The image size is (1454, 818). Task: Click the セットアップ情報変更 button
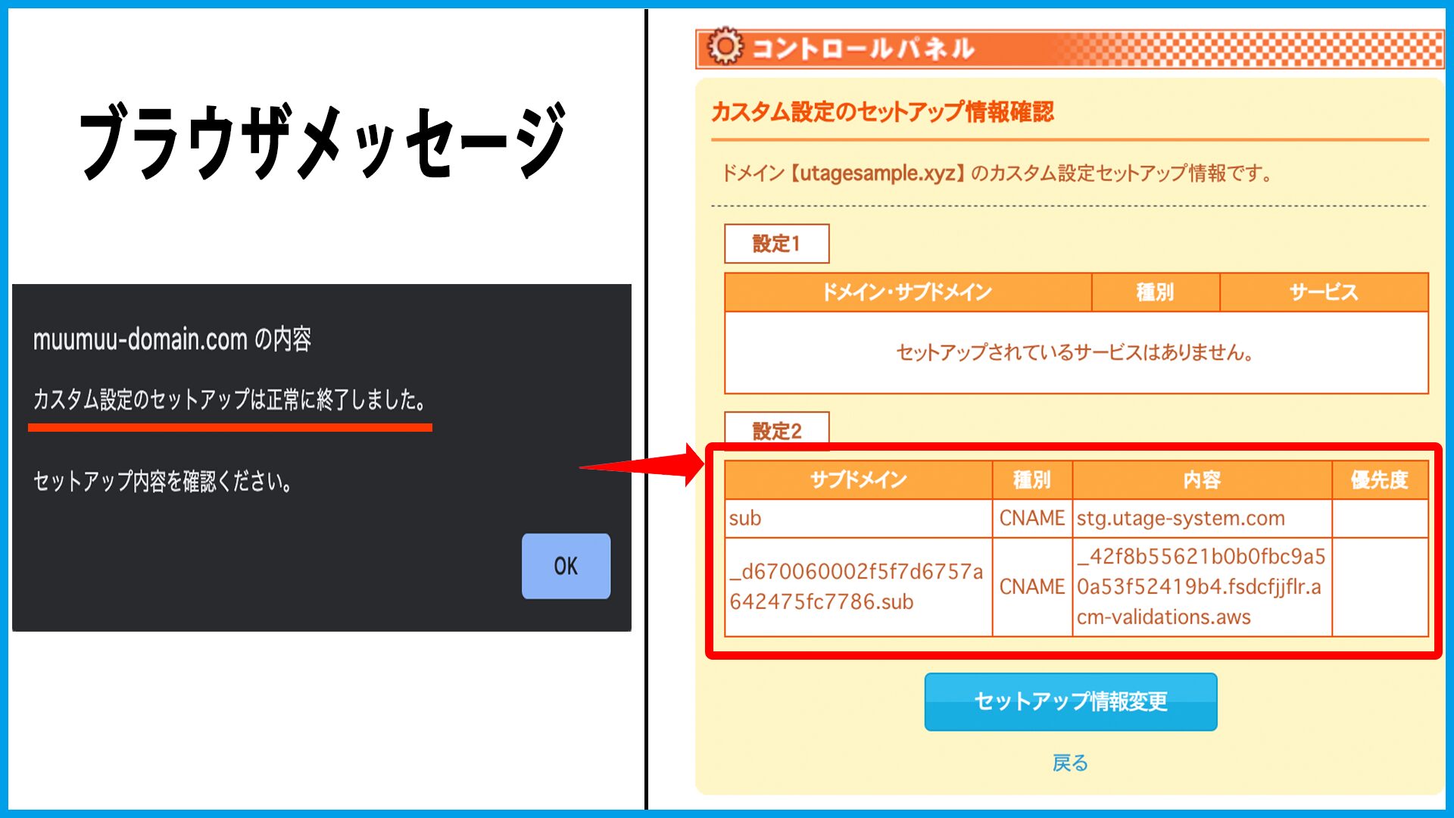(1070, 701)
